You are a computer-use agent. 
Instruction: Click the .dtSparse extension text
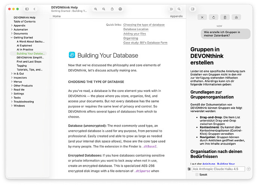142,171
